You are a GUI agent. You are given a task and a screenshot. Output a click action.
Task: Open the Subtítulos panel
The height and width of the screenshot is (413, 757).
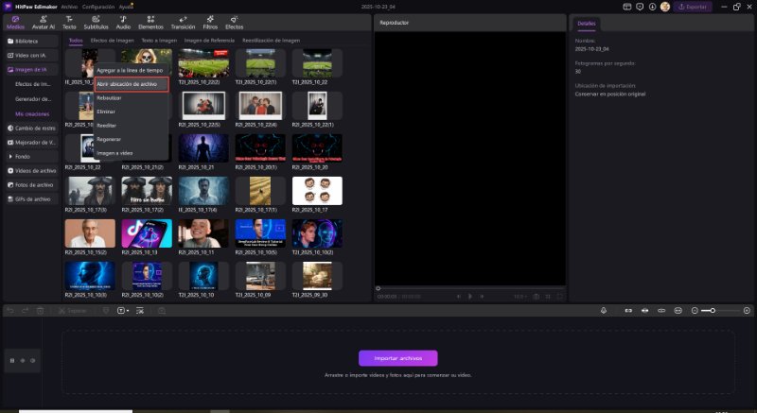(x=96, y=22)
